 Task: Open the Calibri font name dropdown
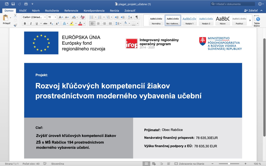click(x=45, y=17)
